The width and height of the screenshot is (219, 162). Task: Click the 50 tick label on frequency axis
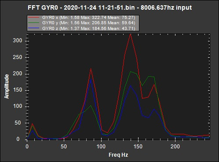(x=64, y=147)
